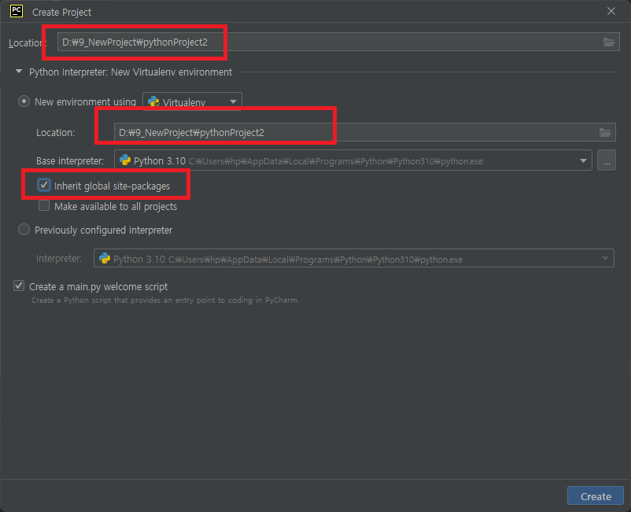Browse folder for project Location path
The height and width of the screenshot is (512, 631).
coord(608,42)
